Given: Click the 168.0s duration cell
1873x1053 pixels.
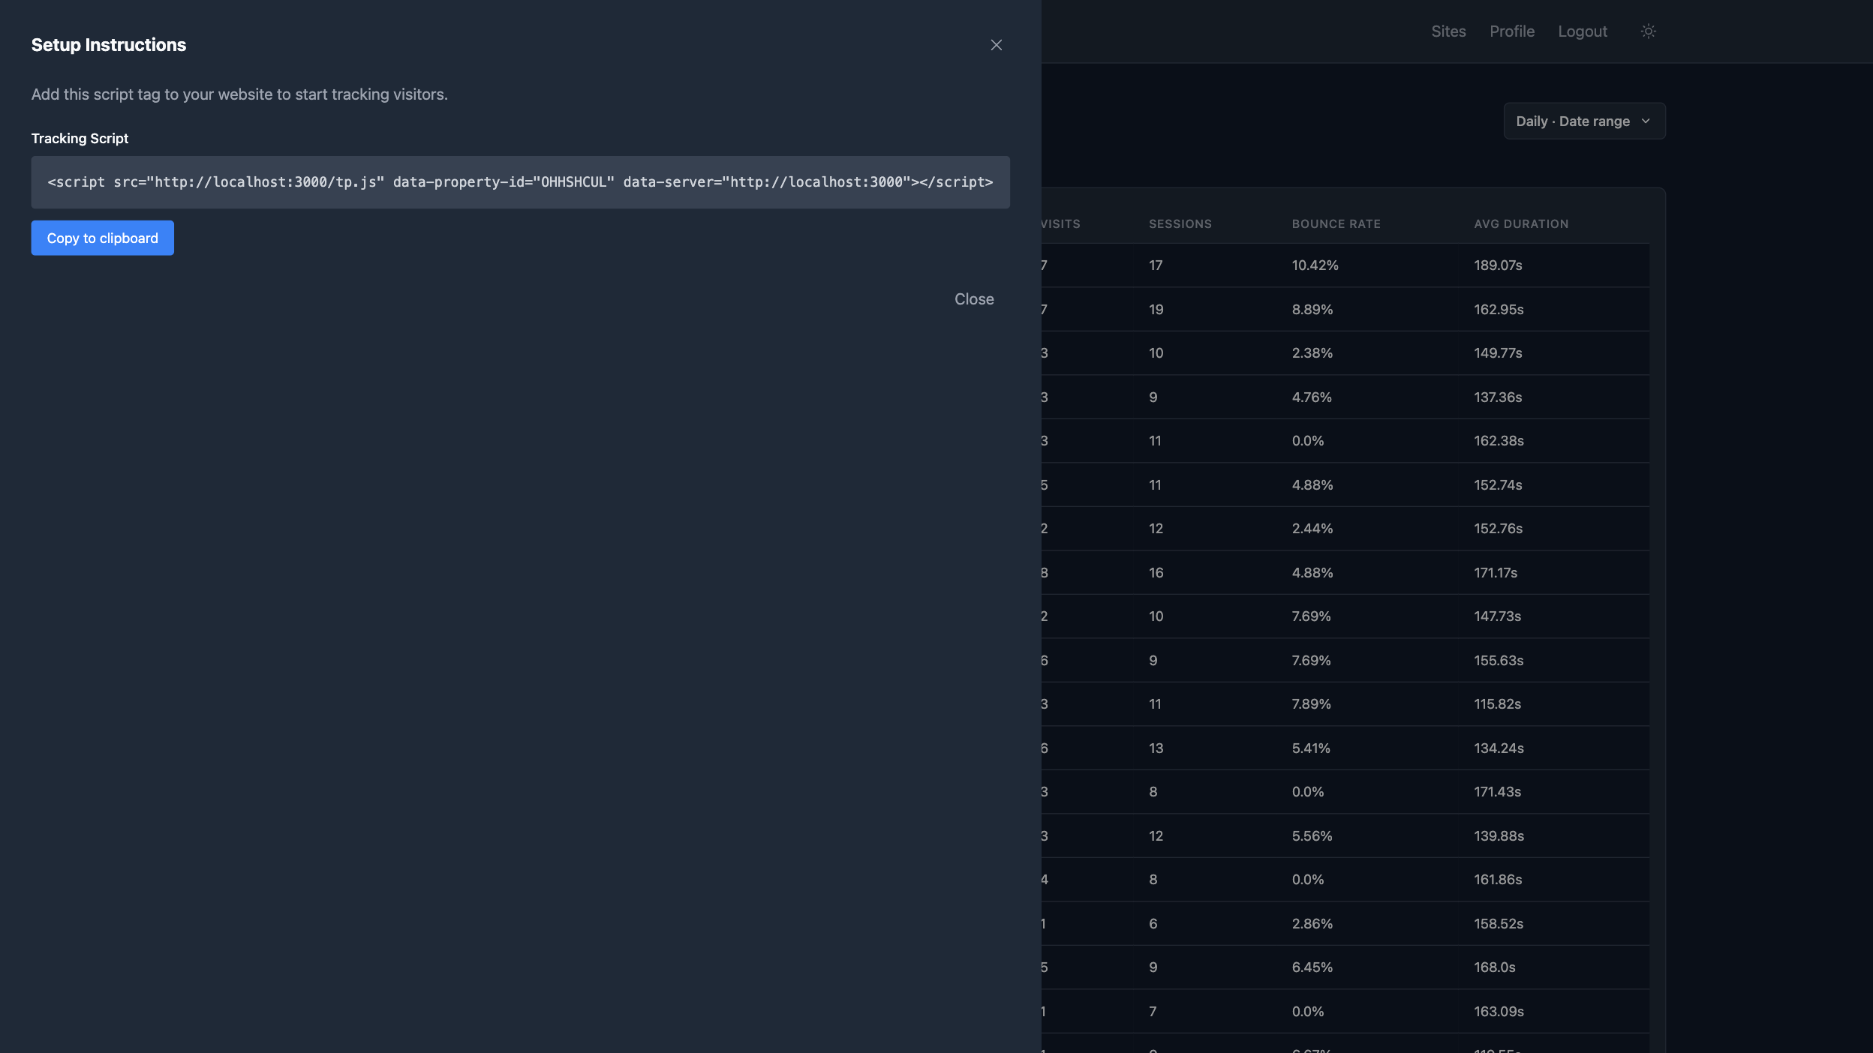Looking at the screenshot, I should pyautogui.click(x=1494, y=967).
